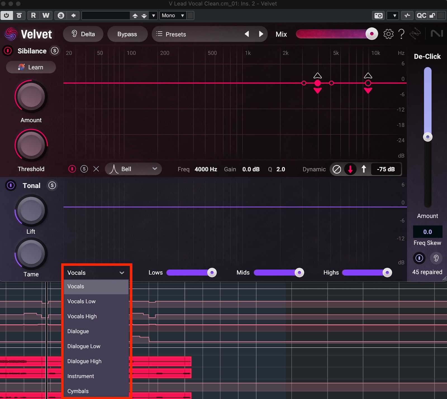Click the Mix slider handle
This screenshot has height=399, width=447.
click(x=372, y=34)
